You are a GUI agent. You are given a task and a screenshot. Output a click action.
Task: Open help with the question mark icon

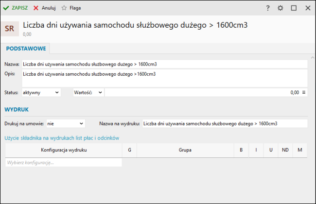click(x=268, y=8)
